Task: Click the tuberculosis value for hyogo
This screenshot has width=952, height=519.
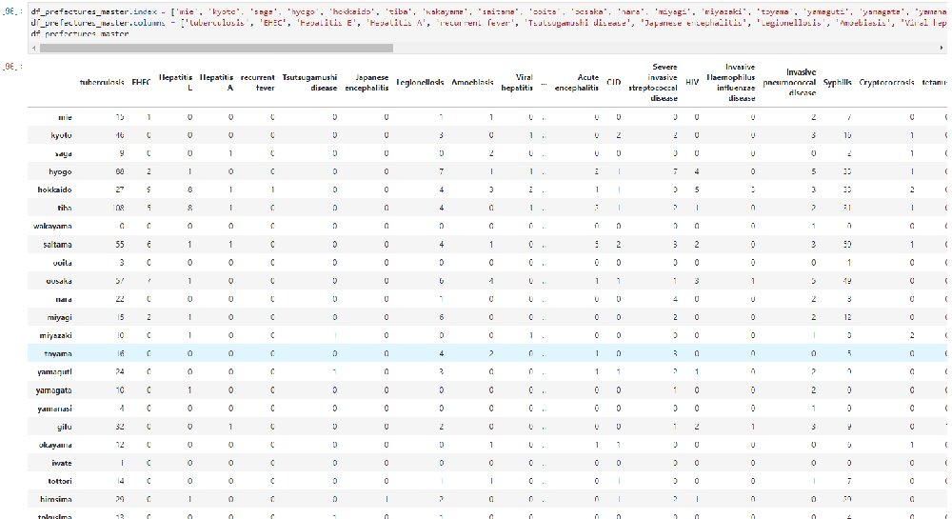Action: pyautogui.click(x=119, y=171)
